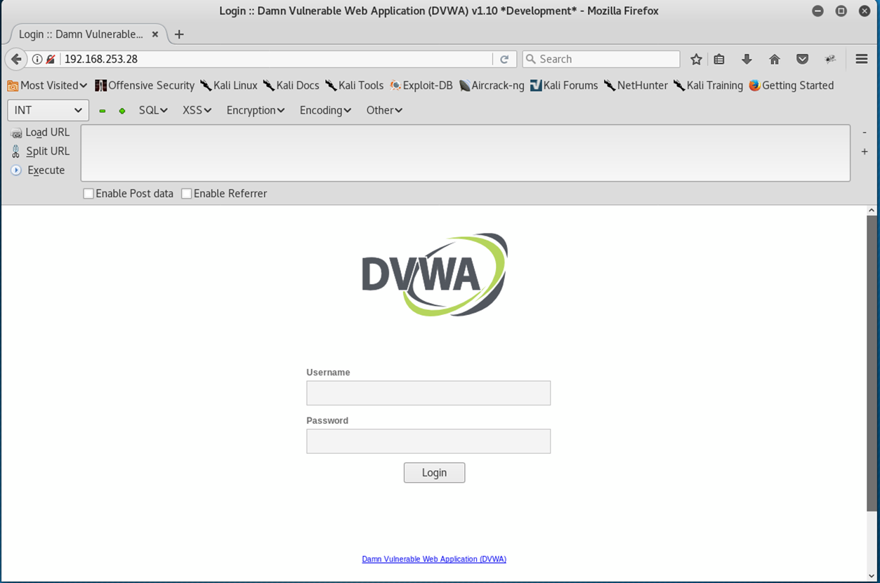The image size is (880, 583).
Task: Open the Pocket icon
Action: click(x=802, y=60)
